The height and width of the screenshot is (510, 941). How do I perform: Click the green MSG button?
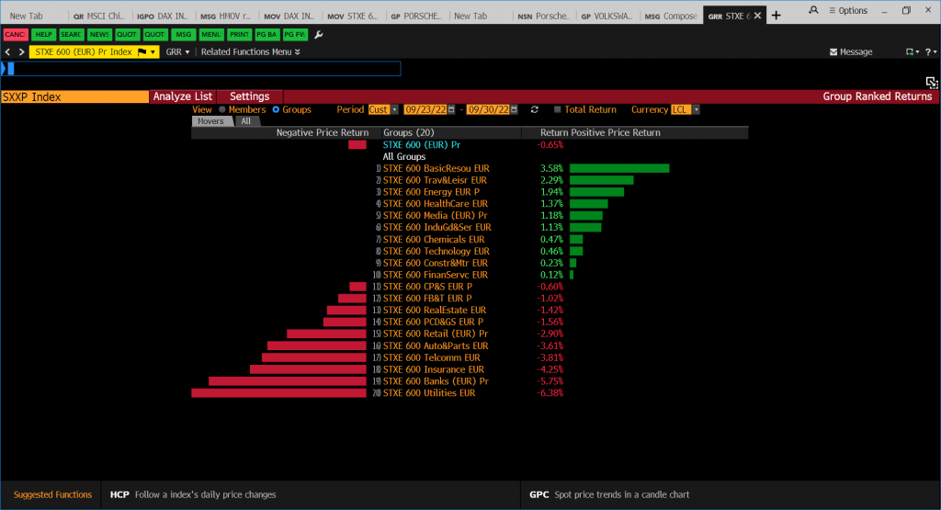pos(183,35)
